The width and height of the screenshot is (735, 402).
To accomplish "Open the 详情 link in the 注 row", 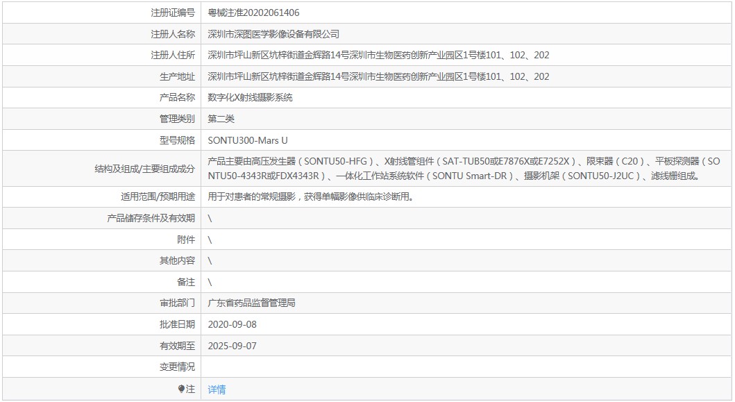I will click(217, 390).
